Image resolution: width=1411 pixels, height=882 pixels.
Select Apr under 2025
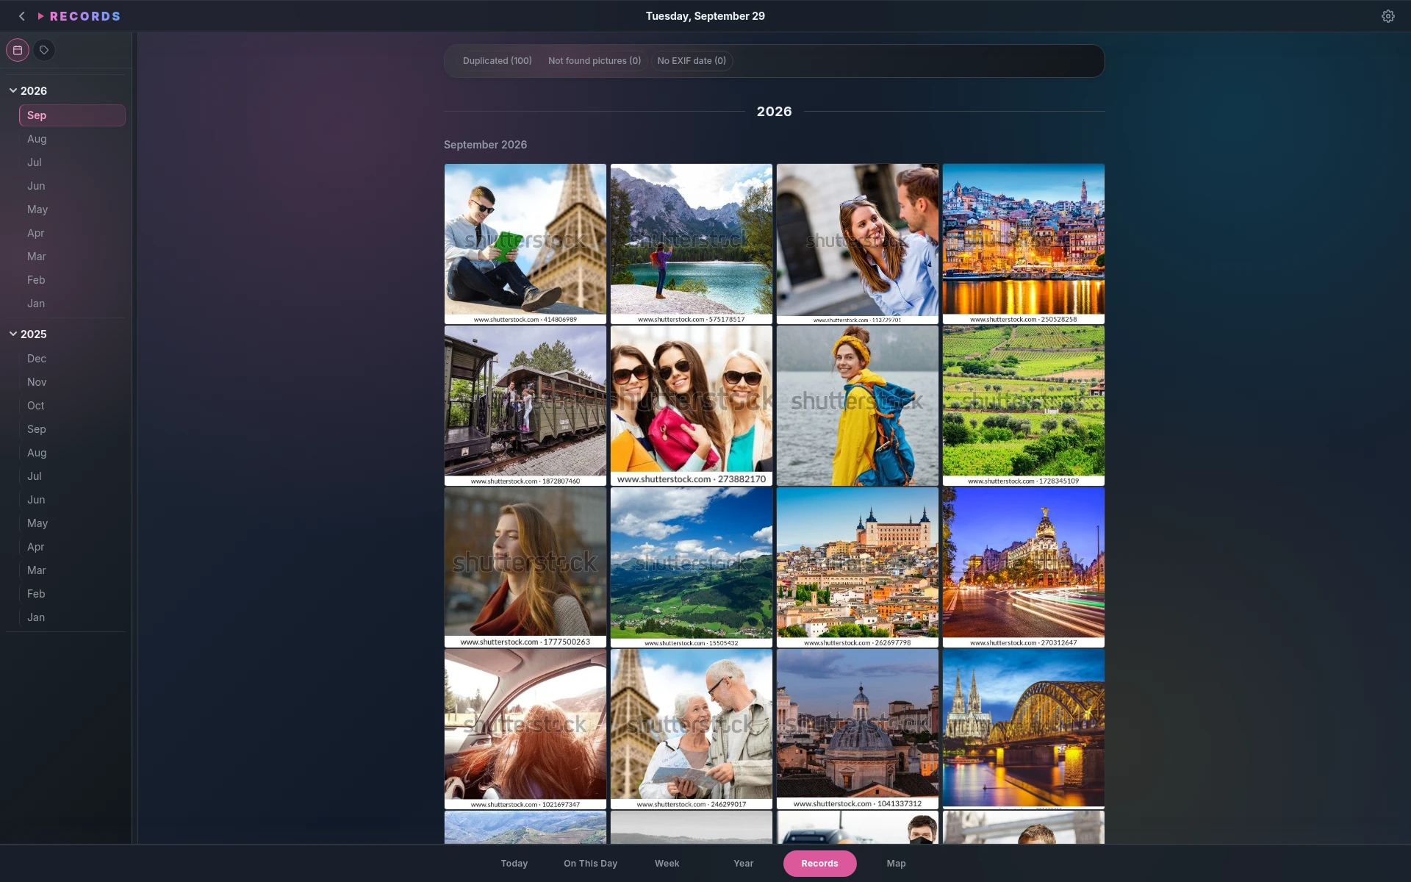(72, 547)
